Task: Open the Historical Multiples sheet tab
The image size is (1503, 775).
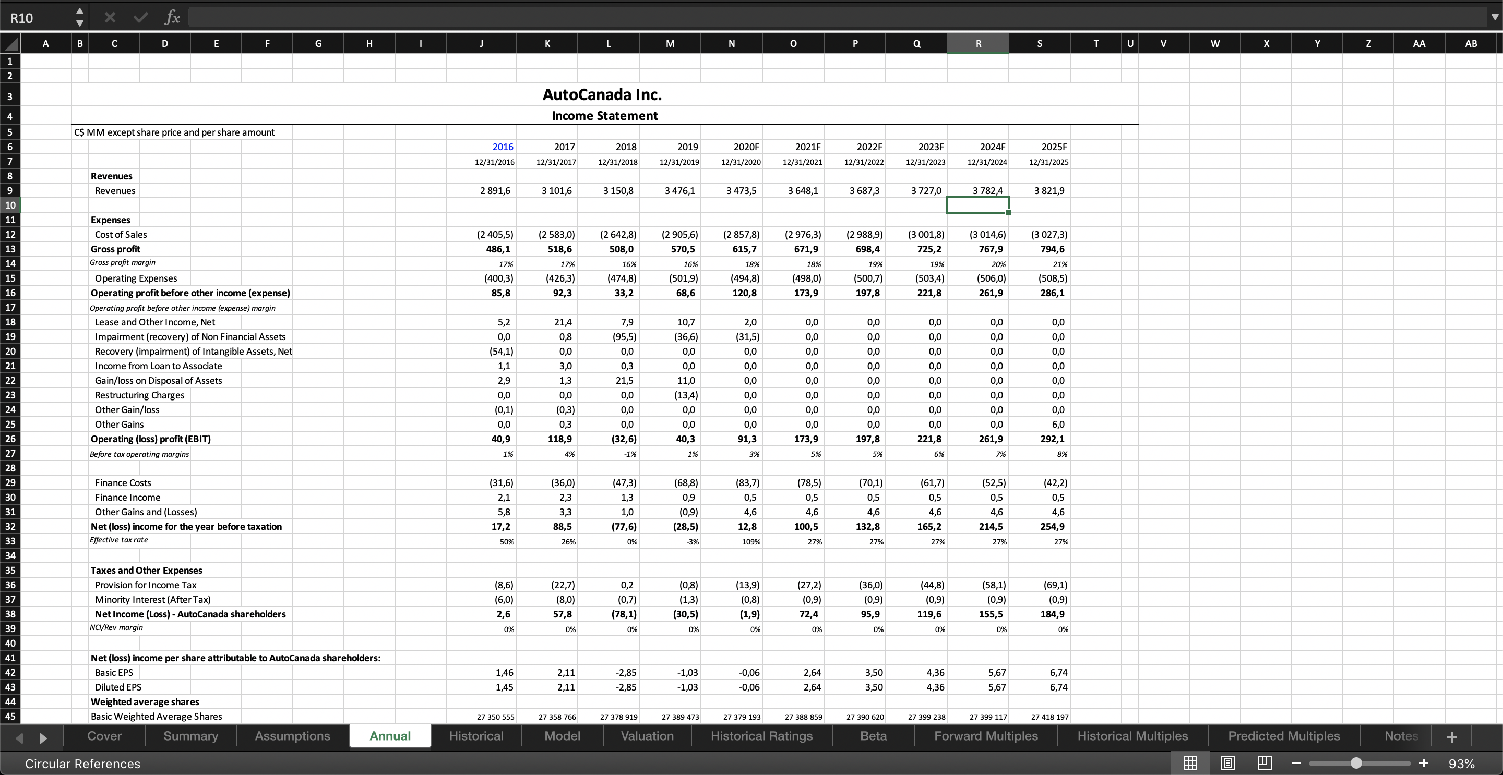Action: tap(1132, 736)
